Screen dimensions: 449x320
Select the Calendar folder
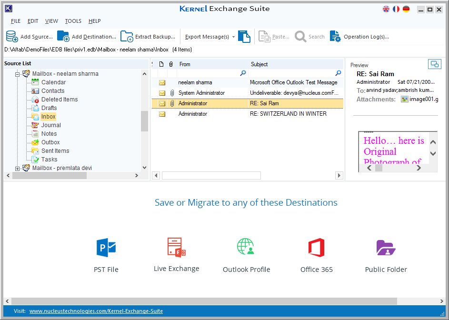53,82
